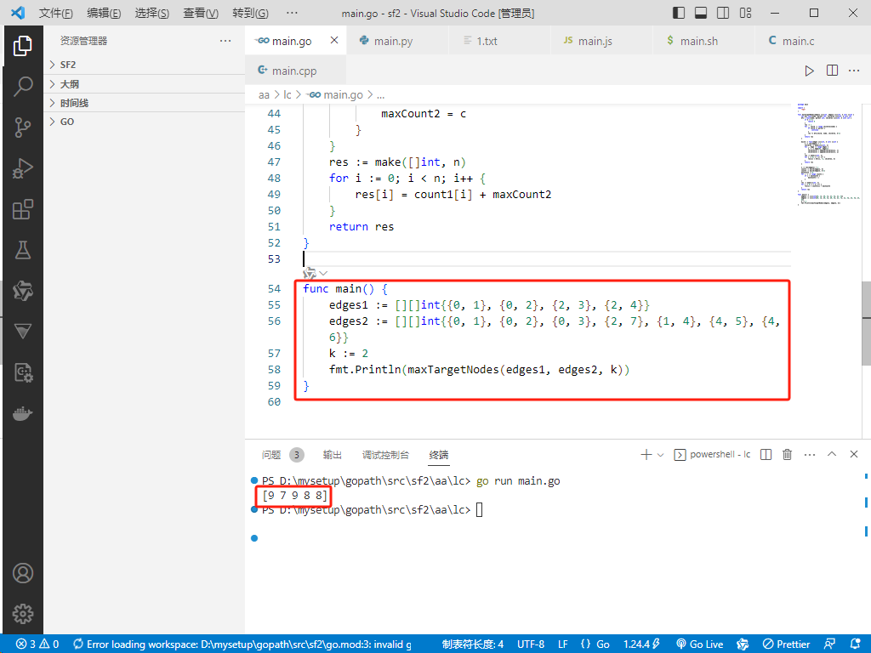Click the Prettier status bar item
The width and height of the screenshot is (871, 653).
[x=786, y=644]
